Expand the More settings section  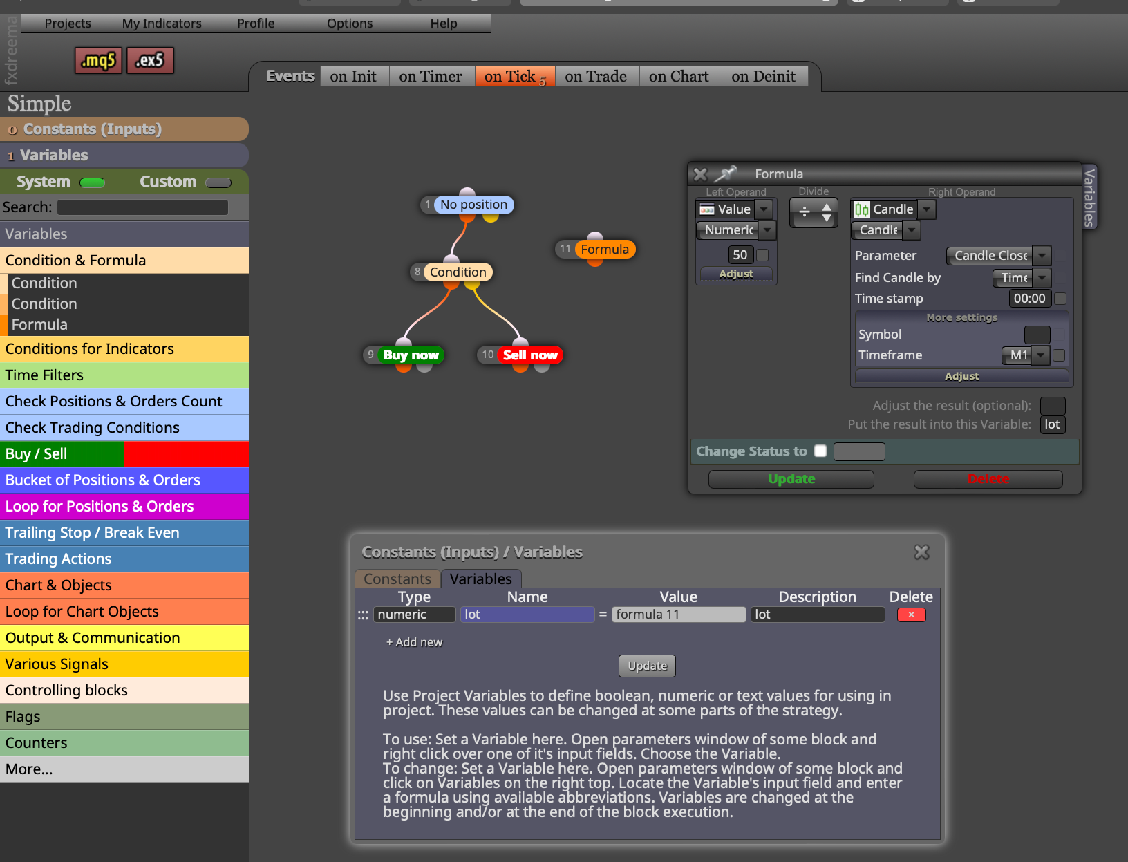click(x=961, y=317)
